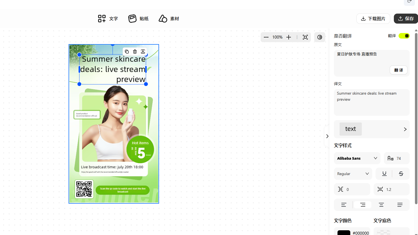Screen dimensions: 418x235
Task: Open the 贴纸 stickers menu
Action: [x=139, y=19]
